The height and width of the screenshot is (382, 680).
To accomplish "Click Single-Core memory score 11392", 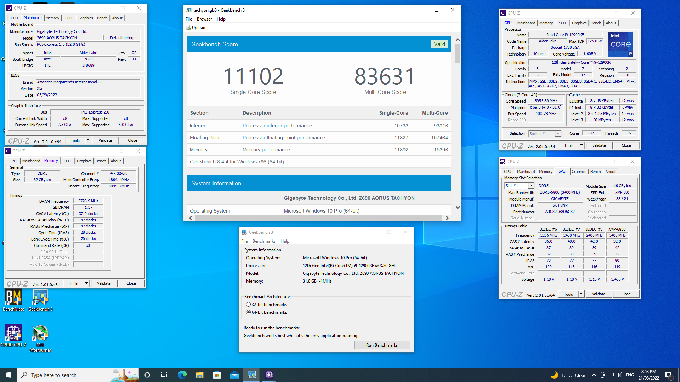I will pos(401,150).
